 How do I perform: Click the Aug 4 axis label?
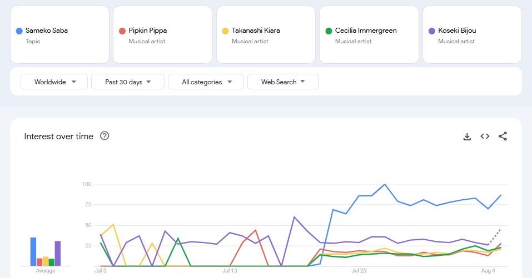pos(488,271)
